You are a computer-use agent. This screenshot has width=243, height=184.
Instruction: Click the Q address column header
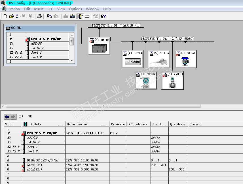(x=178, y=124)
